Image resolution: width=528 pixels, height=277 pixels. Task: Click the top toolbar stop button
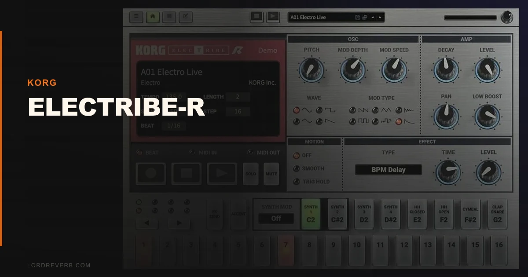coord(257,17)
